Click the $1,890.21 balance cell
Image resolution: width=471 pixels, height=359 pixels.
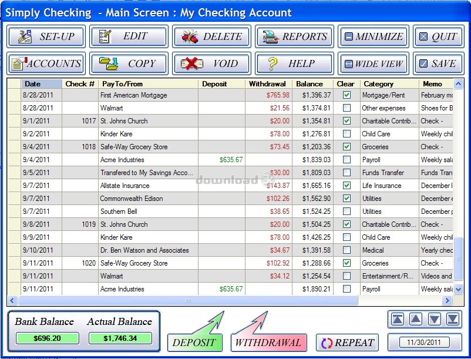(312, 288)
